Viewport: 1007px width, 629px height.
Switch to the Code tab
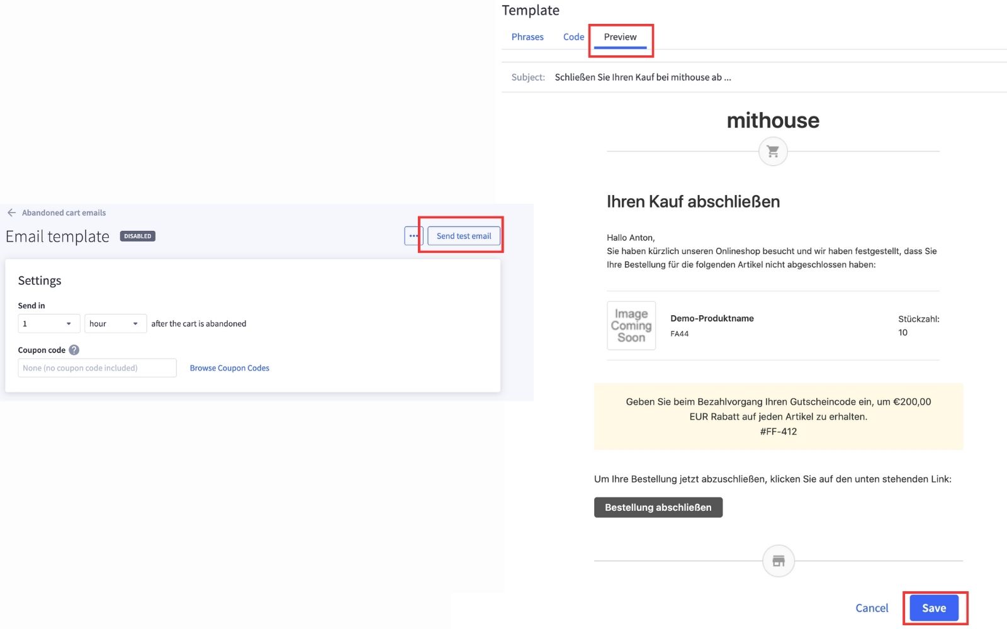(573, 37)
